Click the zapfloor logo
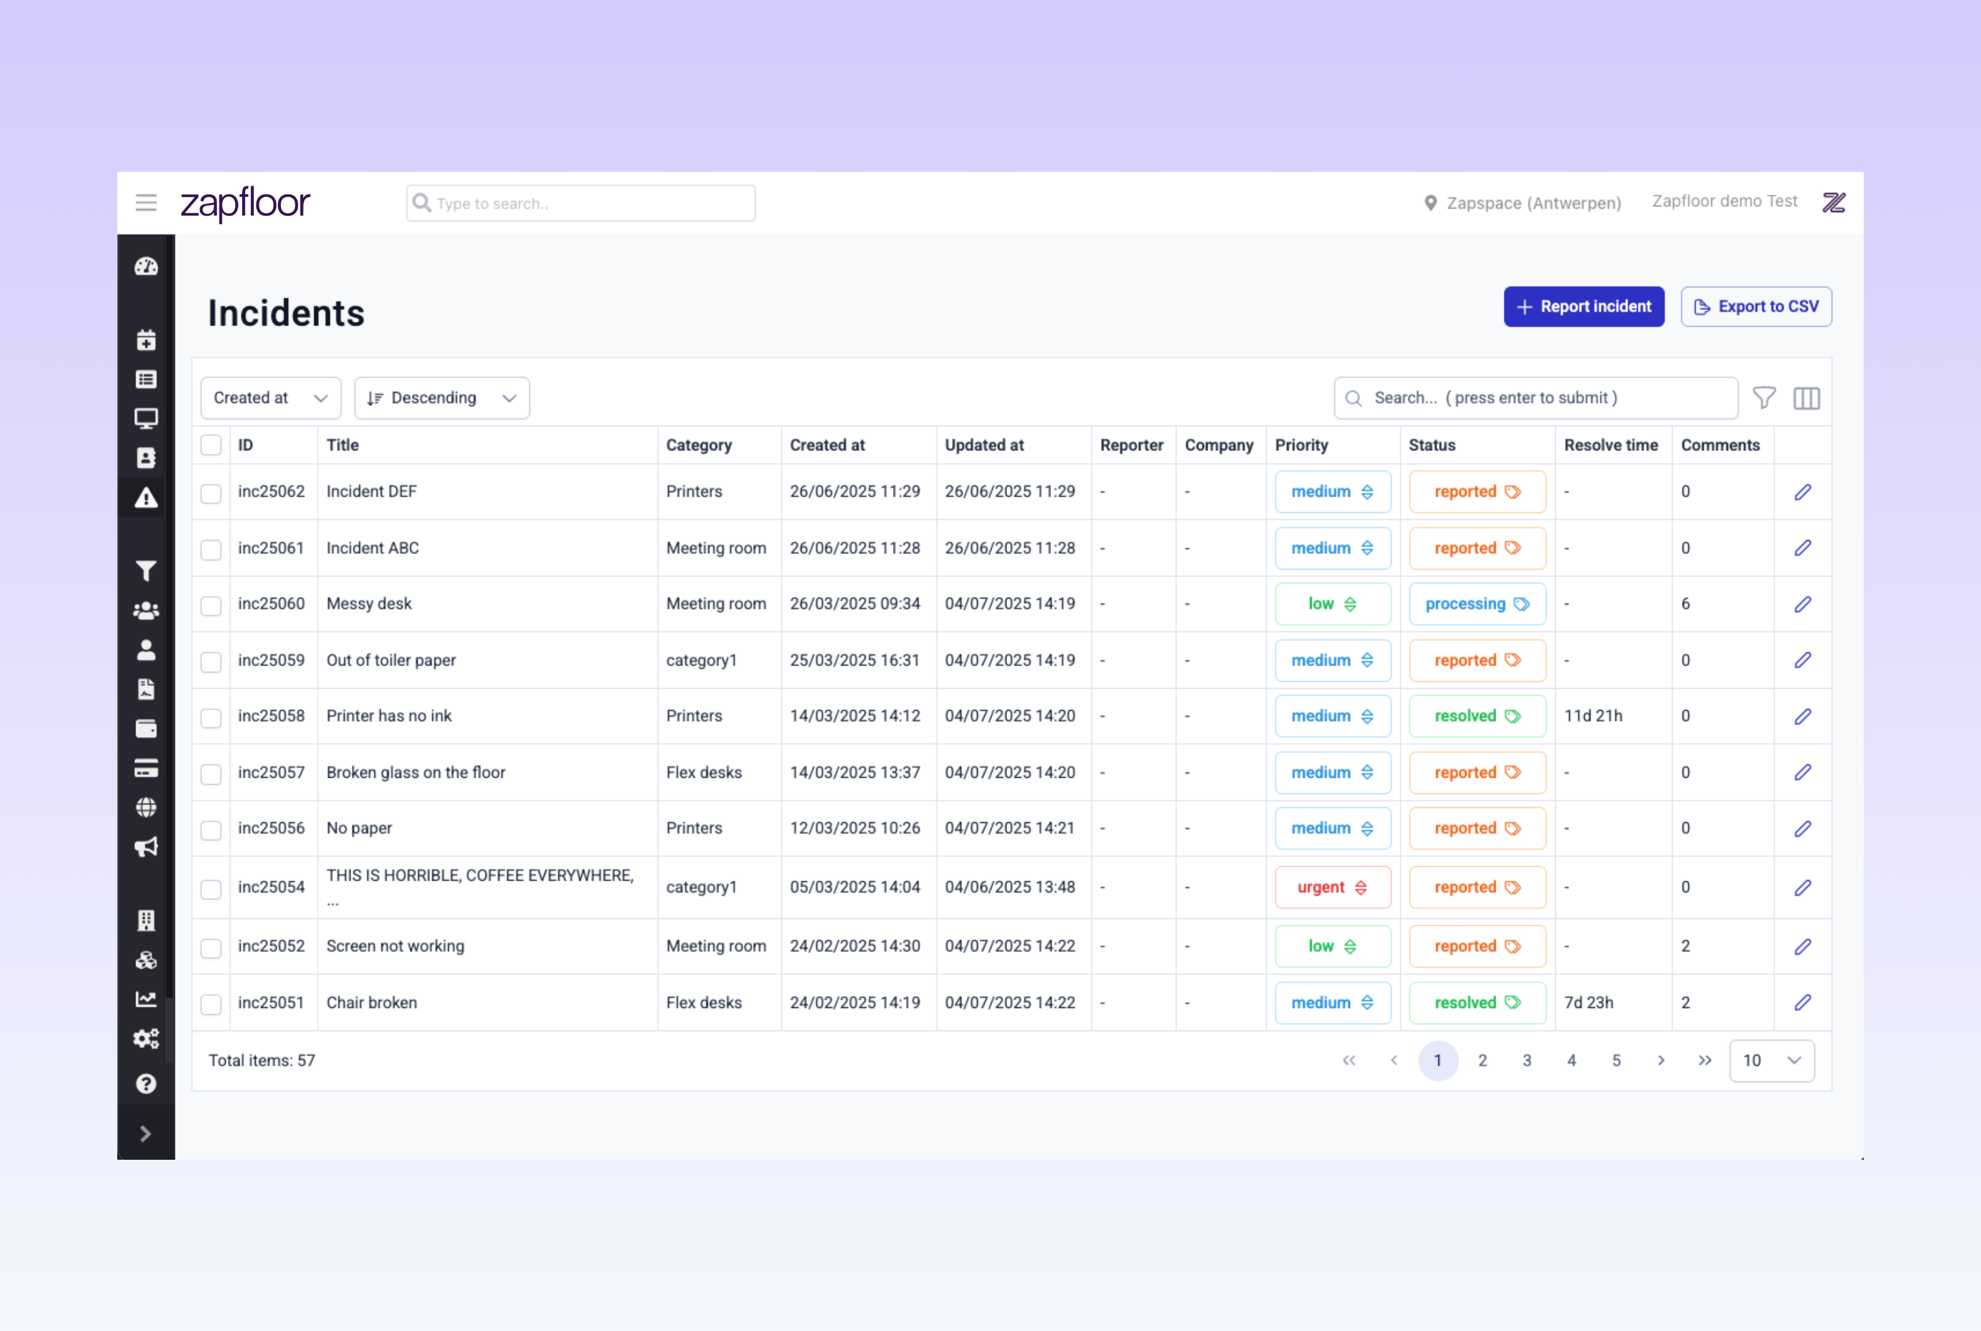This screenshot has height=1331, width=1981. (245, 204)
